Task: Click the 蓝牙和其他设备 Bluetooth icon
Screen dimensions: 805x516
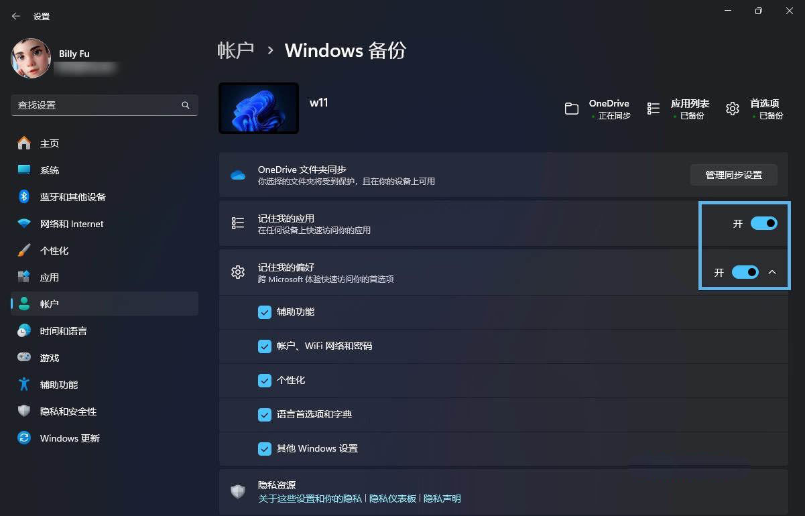Action: click(24, 197)
